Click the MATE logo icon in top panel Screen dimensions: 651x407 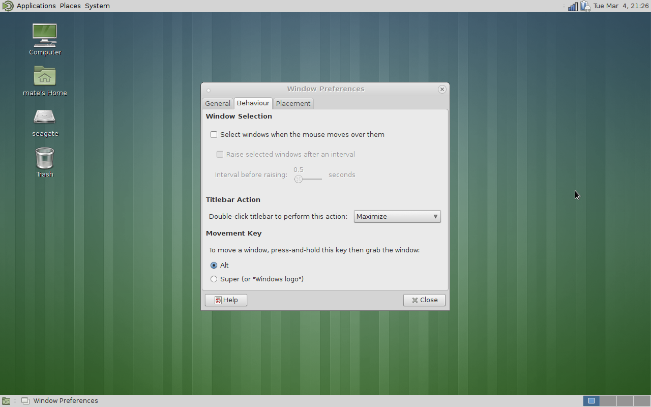pyautogui.click(x=8, y=6)
